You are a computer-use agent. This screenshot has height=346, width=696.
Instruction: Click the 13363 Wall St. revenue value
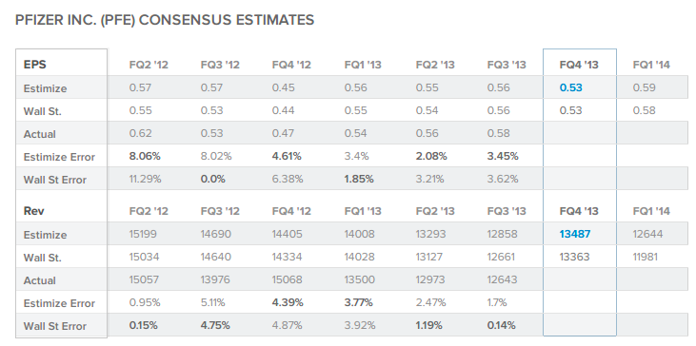[574, 257]
